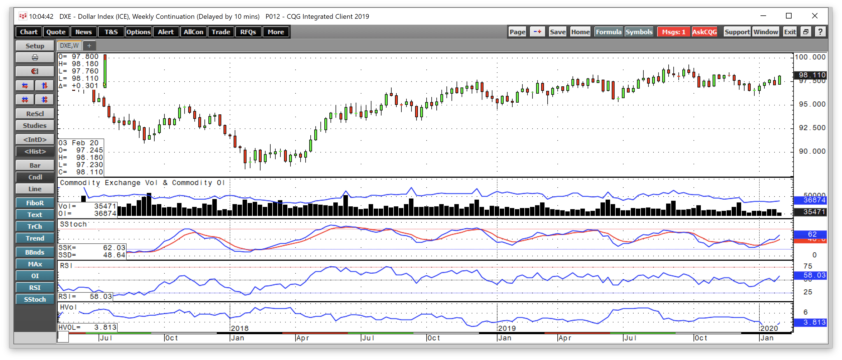Select the Text annotation tool
This screenshot has width=842, height=360.
[35, 215]
